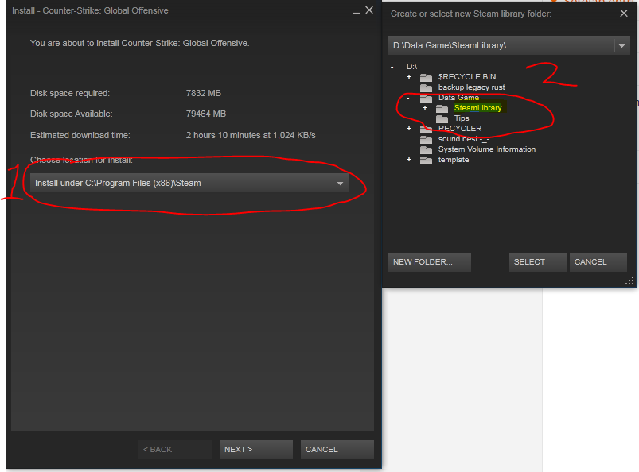
Task: Select the Tips folder
Action: click(x=462, y=118)
